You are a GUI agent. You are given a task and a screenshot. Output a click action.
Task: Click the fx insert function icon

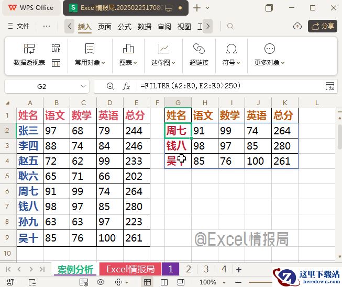point(126,86)
